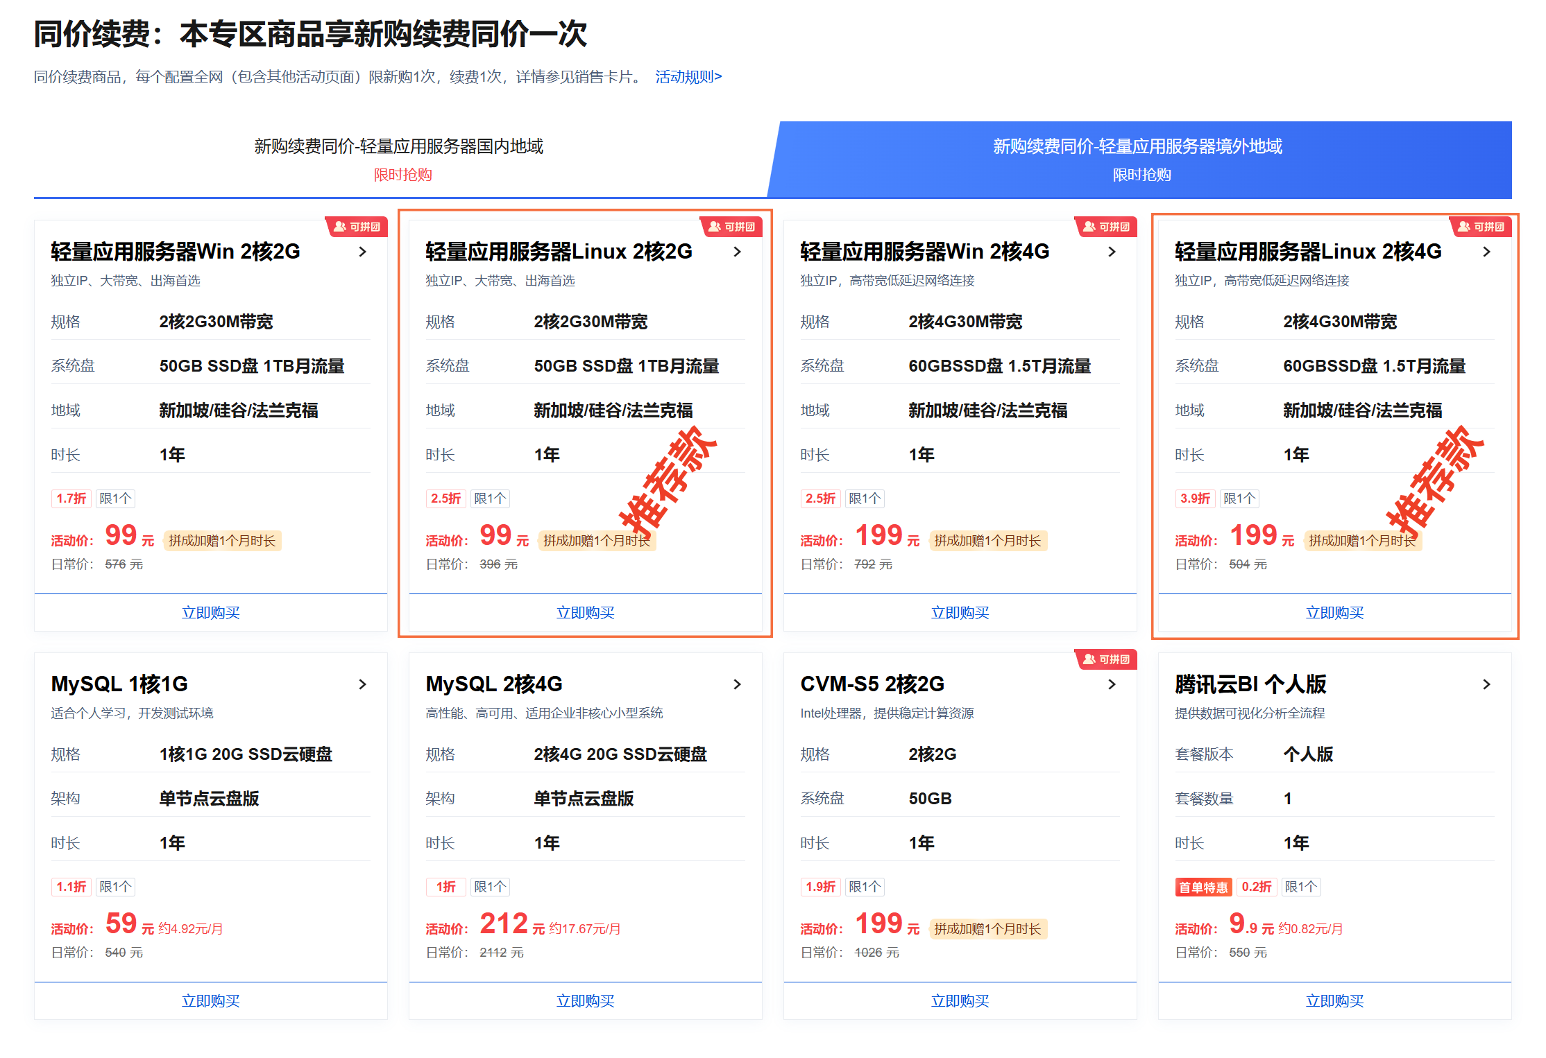Viewport: 1546px width, 1058px height.
Task: Click 可拼团 badge on CVM-S5 2核2G card
Action: click(1106, 659)
